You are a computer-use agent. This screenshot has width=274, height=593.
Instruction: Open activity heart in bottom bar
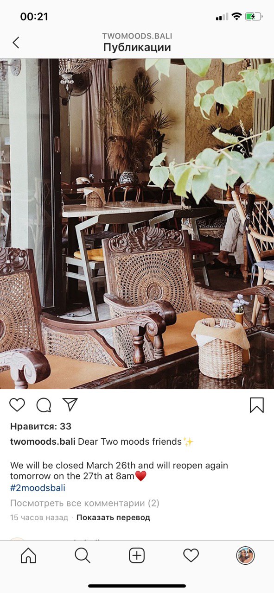(191, 555)
